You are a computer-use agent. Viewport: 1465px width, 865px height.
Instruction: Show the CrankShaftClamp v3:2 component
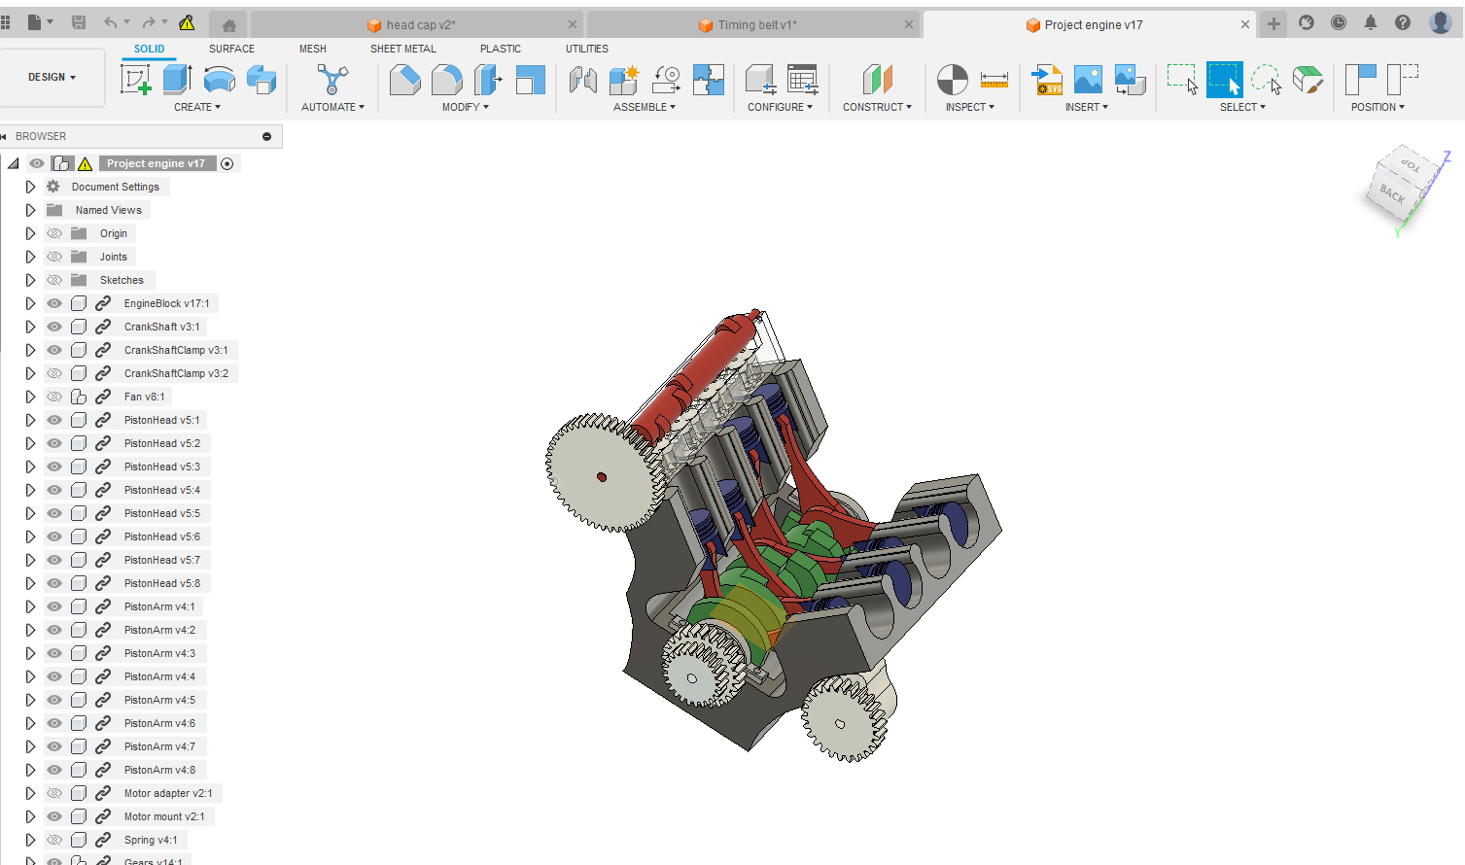click(54, 373)
